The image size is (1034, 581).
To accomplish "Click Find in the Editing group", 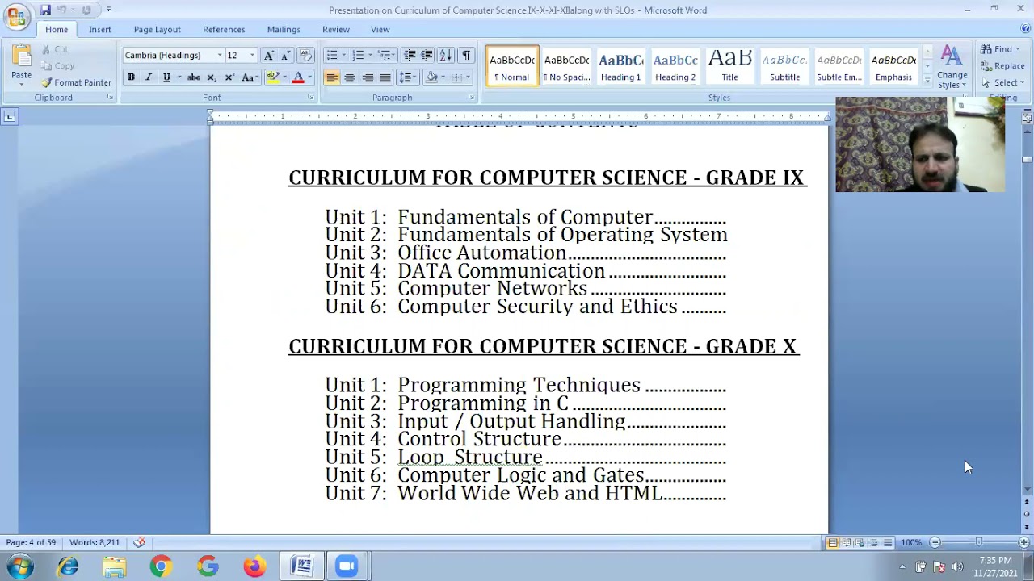I will (x=1001, y=49).
